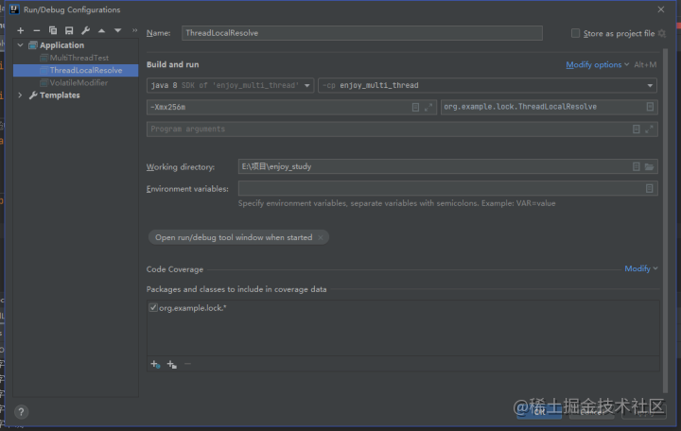
Task: Add a package to the coverage list
Action: [172, 364]
